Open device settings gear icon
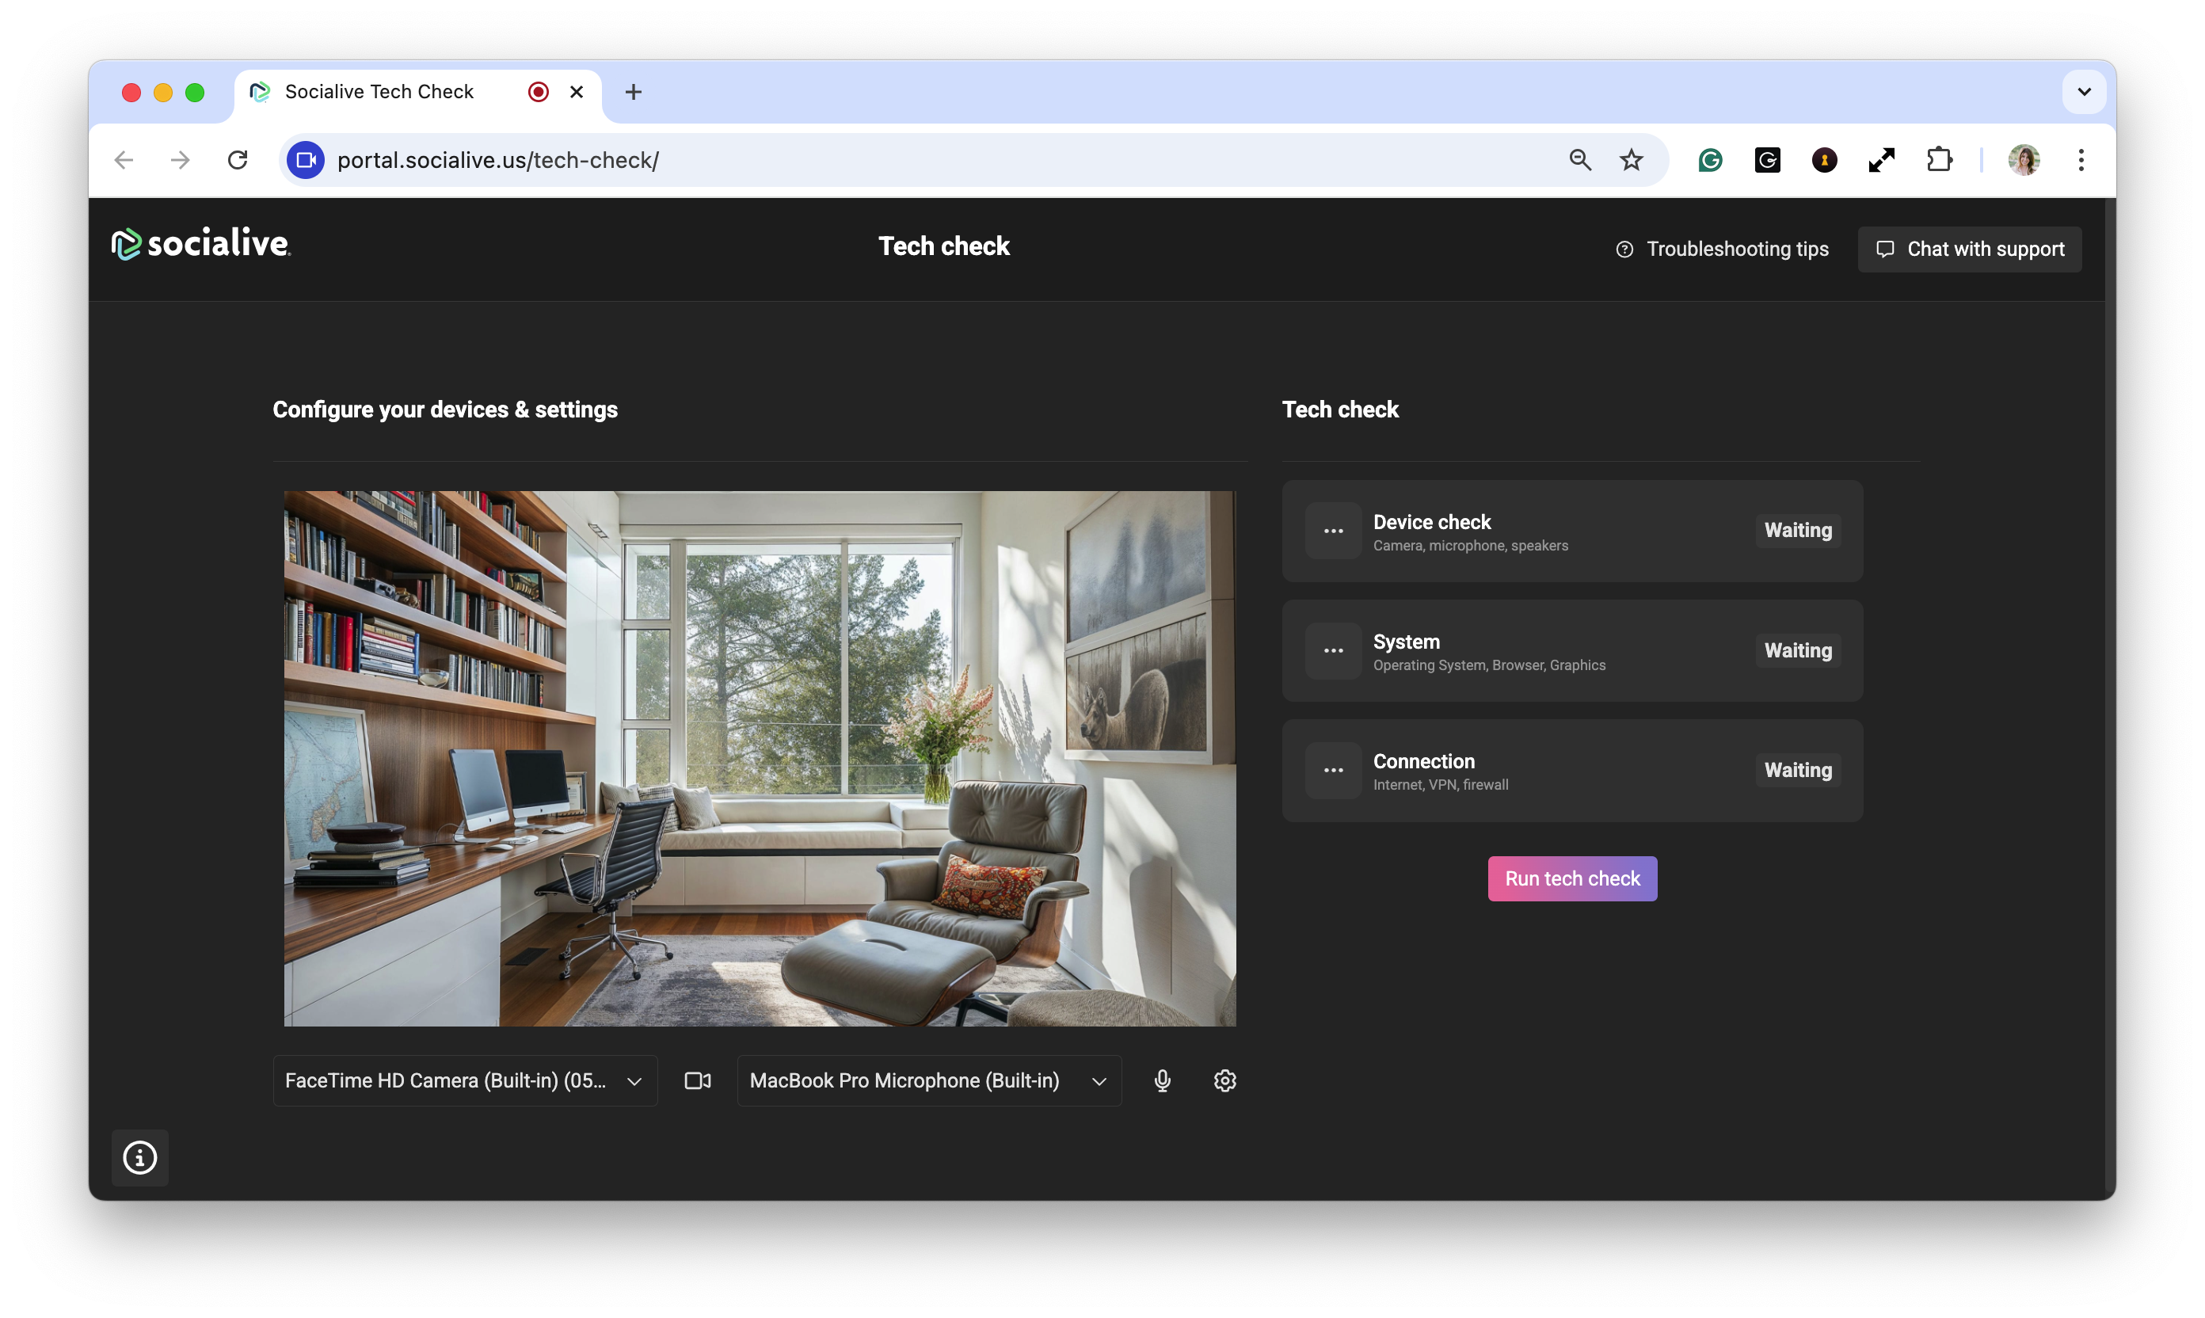Screen dimensions: 2205x1318 coord(1224,1081)
